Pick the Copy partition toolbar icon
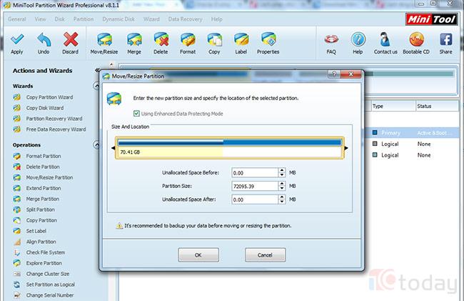 (214, 44)
